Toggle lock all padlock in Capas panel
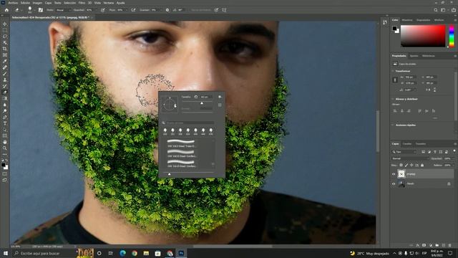The height and width of the screenshot is (258, 458). [x=422, y=166]
